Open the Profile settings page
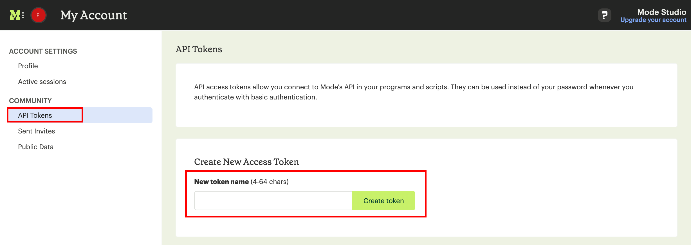 tap(28, 66)
